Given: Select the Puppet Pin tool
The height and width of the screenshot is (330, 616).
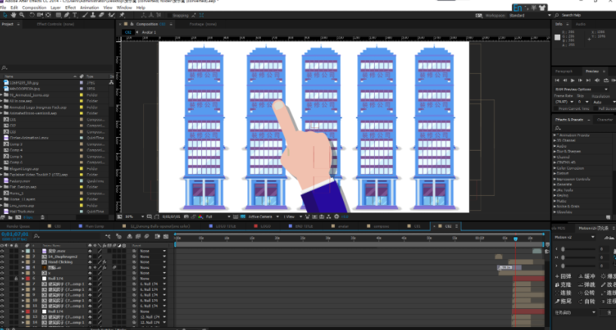Looking at the screenshot, I should tap(121, 15).
